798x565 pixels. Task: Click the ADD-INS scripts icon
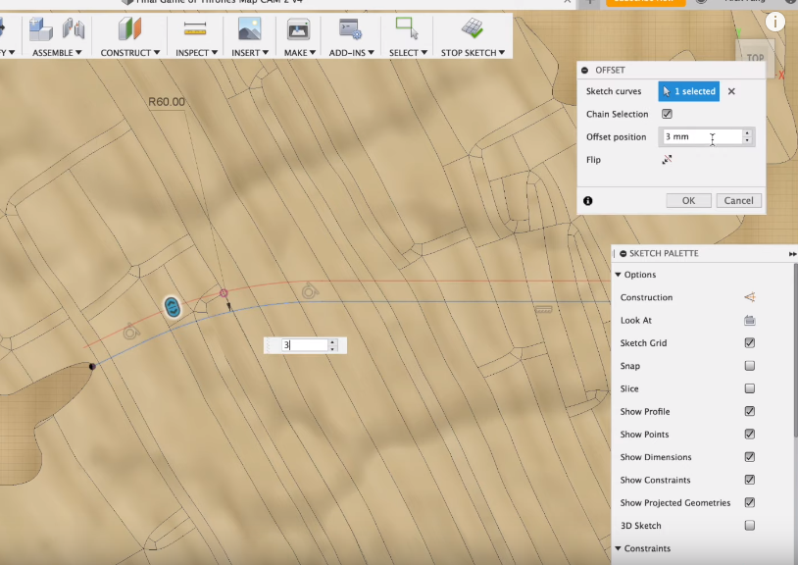[x=351, y=29]
